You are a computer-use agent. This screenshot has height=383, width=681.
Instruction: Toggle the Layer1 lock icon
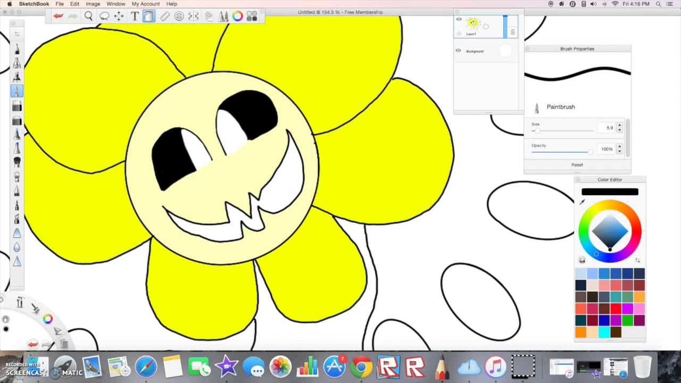pyautogui.click(x=513, y=32)
